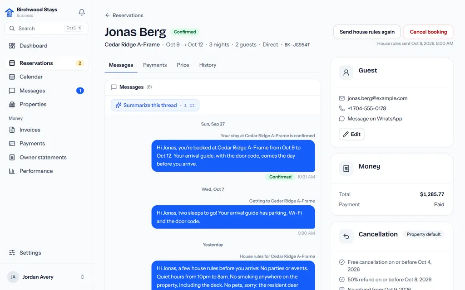Viewport: 465px width, 290px height.
Task: Go to Calendar in the sidebar
Action: coord(46,77)
